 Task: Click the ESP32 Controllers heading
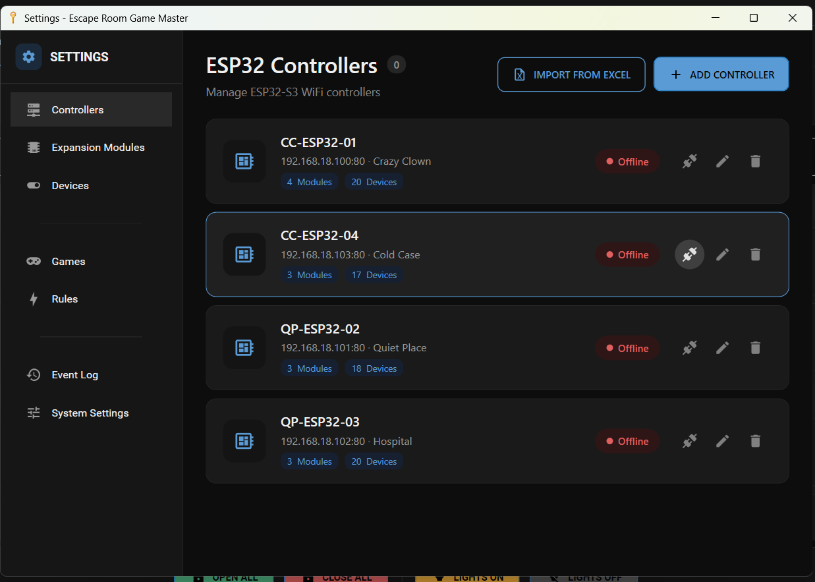click(292, 66)
